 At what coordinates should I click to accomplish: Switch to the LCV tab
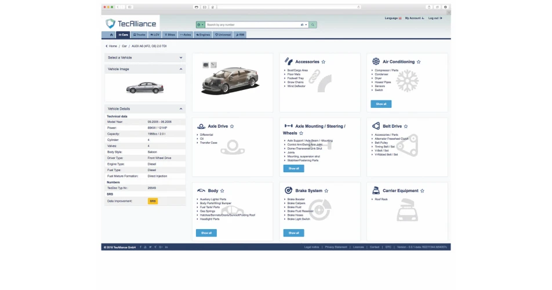(x=155, y=35)
